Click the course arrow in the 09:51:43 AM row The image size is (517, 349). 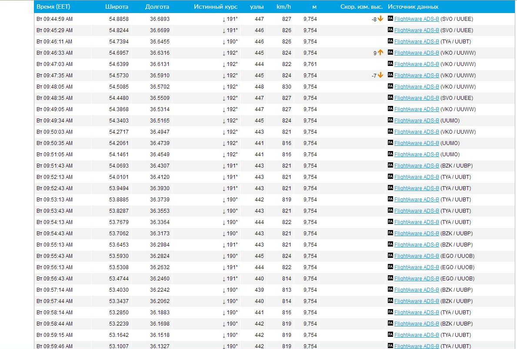[224, 166]
